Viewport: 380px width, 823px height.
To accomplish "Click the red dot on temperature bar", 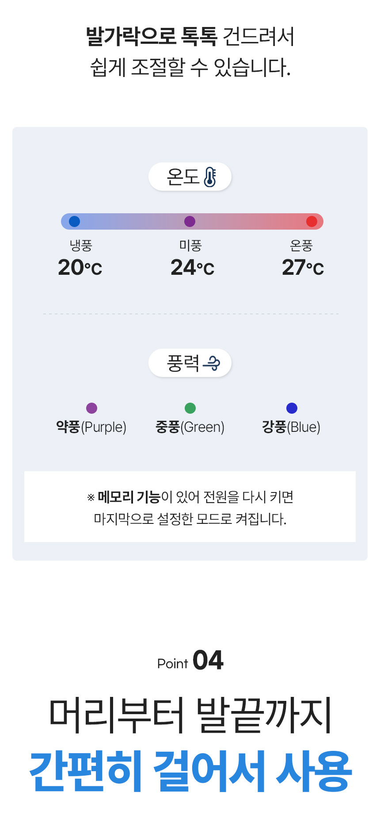I will tap(312, 221).
